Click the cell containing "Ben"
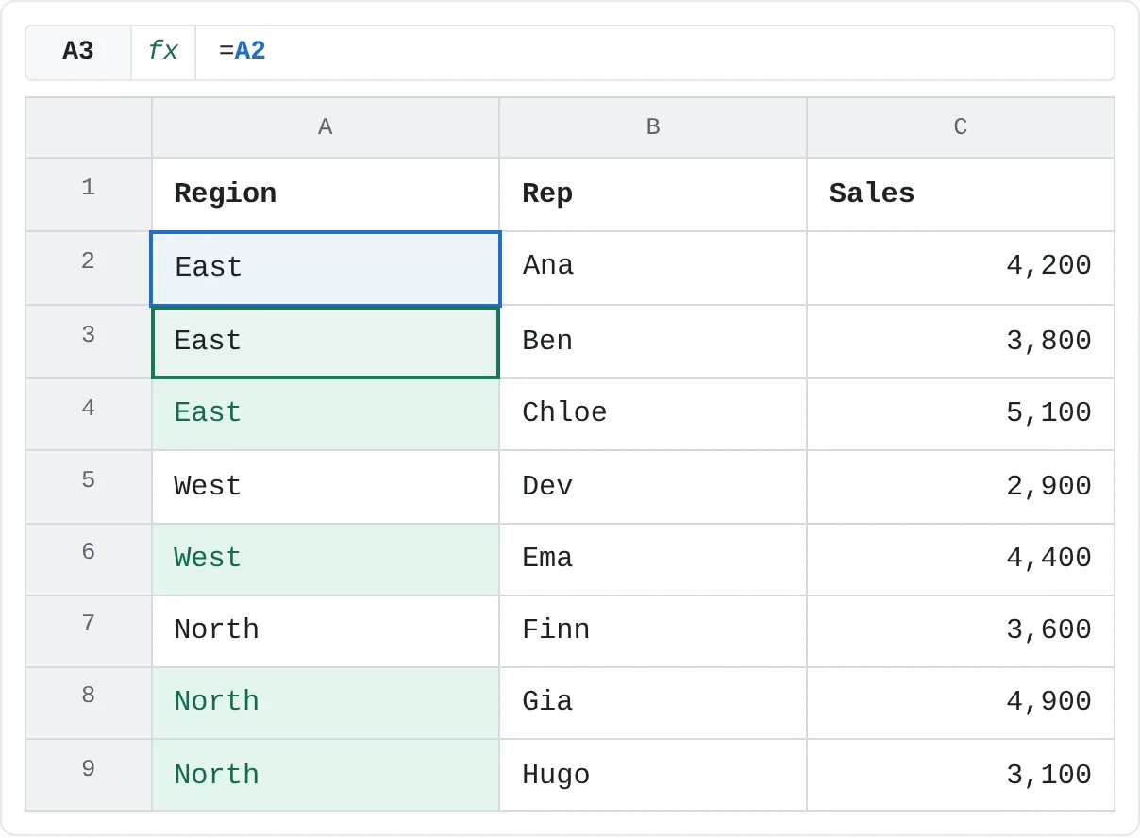This screenshot has width=1140, height=838. click(653, 342)
